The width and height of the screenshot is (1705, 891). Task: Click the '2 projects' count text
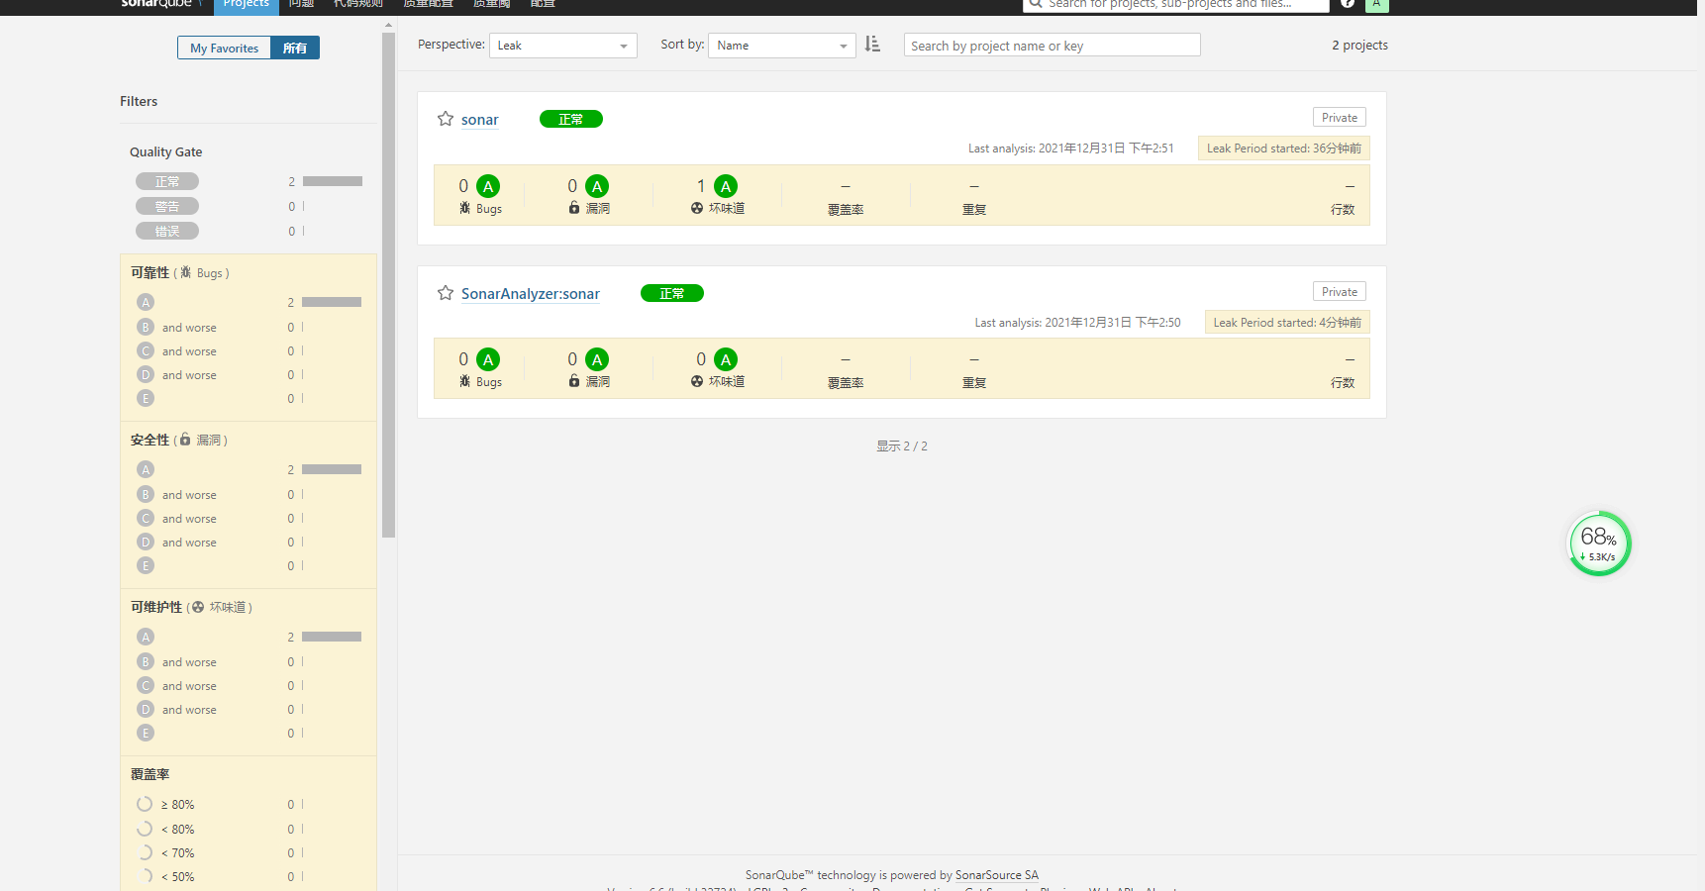[1359, 46]
